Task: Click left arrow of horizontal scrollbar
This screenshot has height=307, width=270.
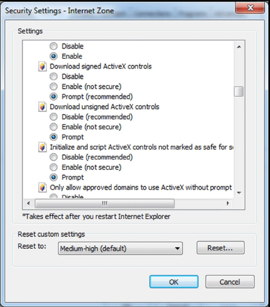Action: (x=29, y=203)
